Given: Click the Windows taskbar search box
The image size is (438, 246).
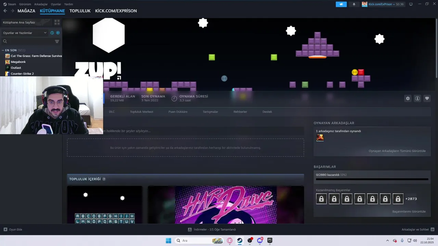Looking at the screenshot, I should (198, 241).
